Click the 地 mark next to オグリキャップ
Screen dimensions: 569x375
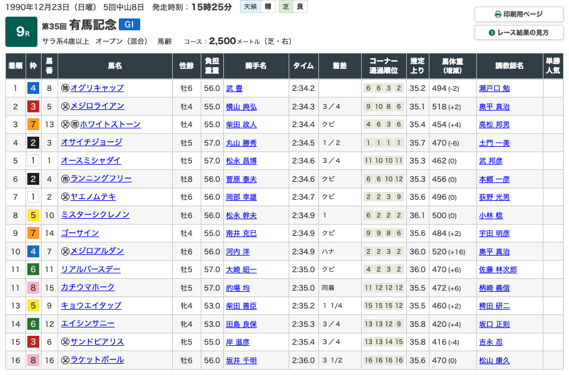(65, 89)
